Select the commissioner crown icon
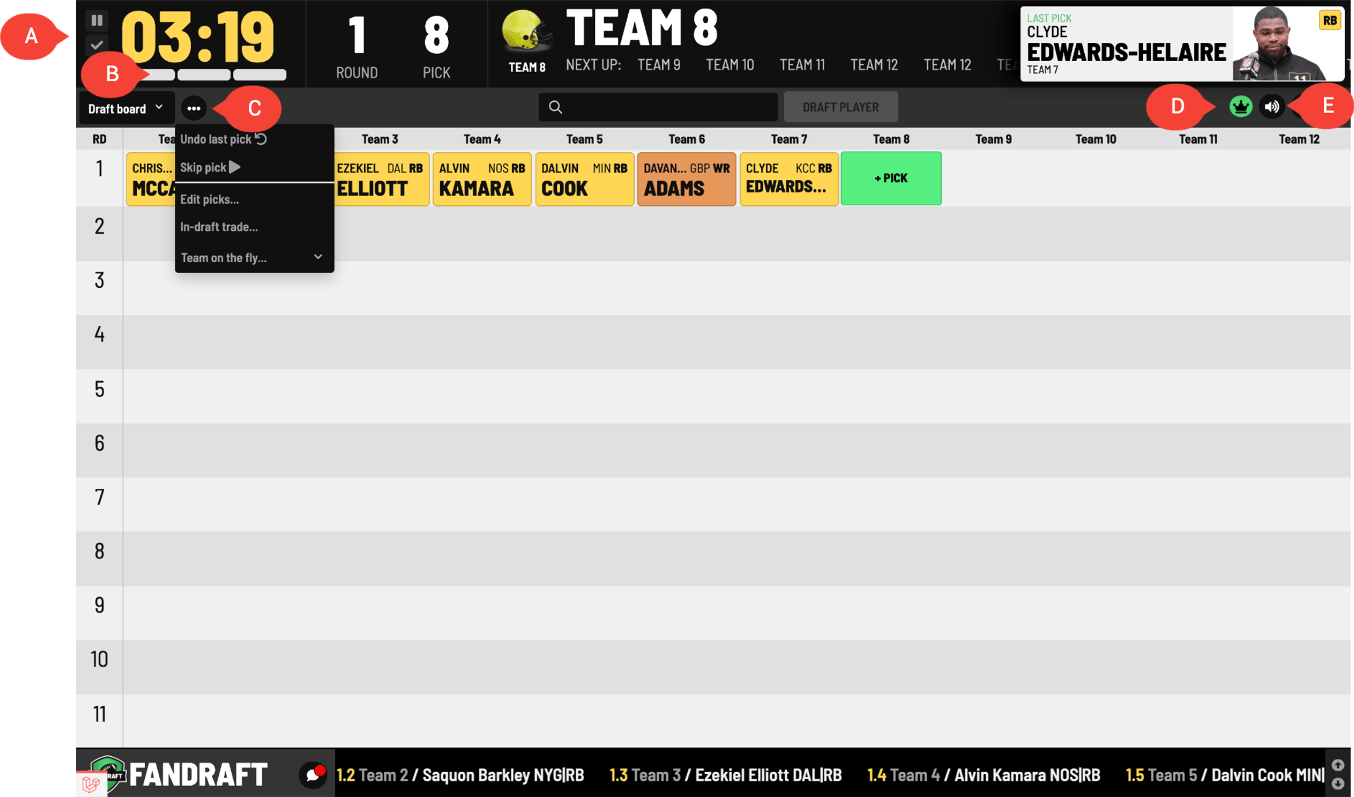Viewport: 1354px width, 797px height. 1240,106
